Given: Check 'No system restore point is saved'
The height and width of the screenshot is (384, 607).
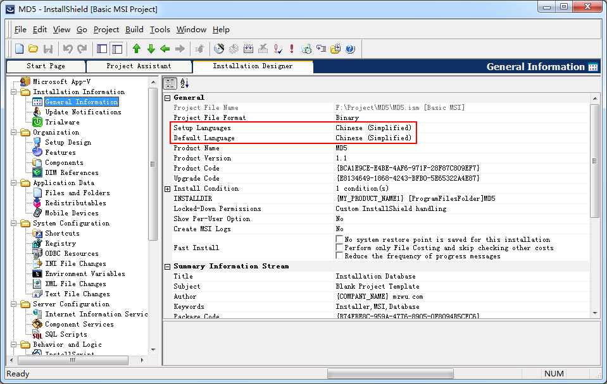Looking at the screenshot, I should pos(339,239).
